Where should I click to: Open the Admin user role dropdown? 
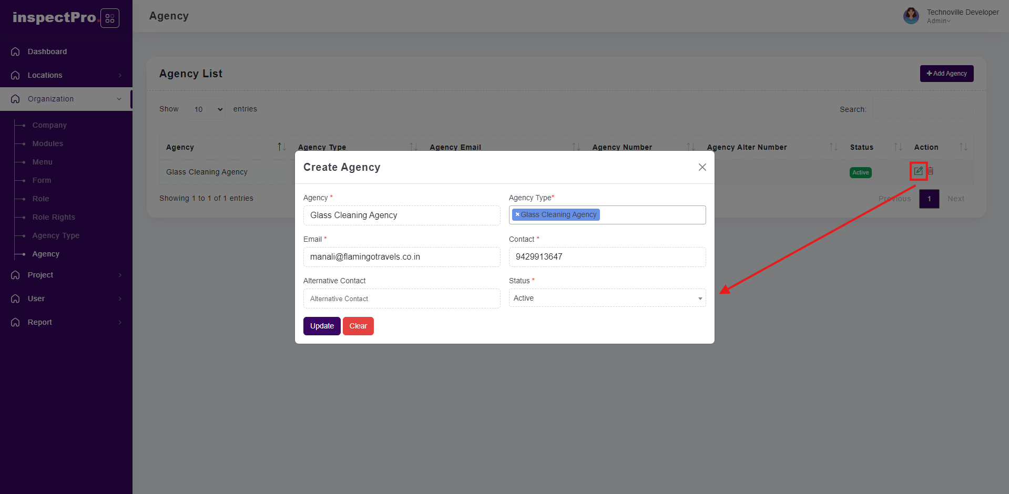pyautogui.click(x=939, y=21)
